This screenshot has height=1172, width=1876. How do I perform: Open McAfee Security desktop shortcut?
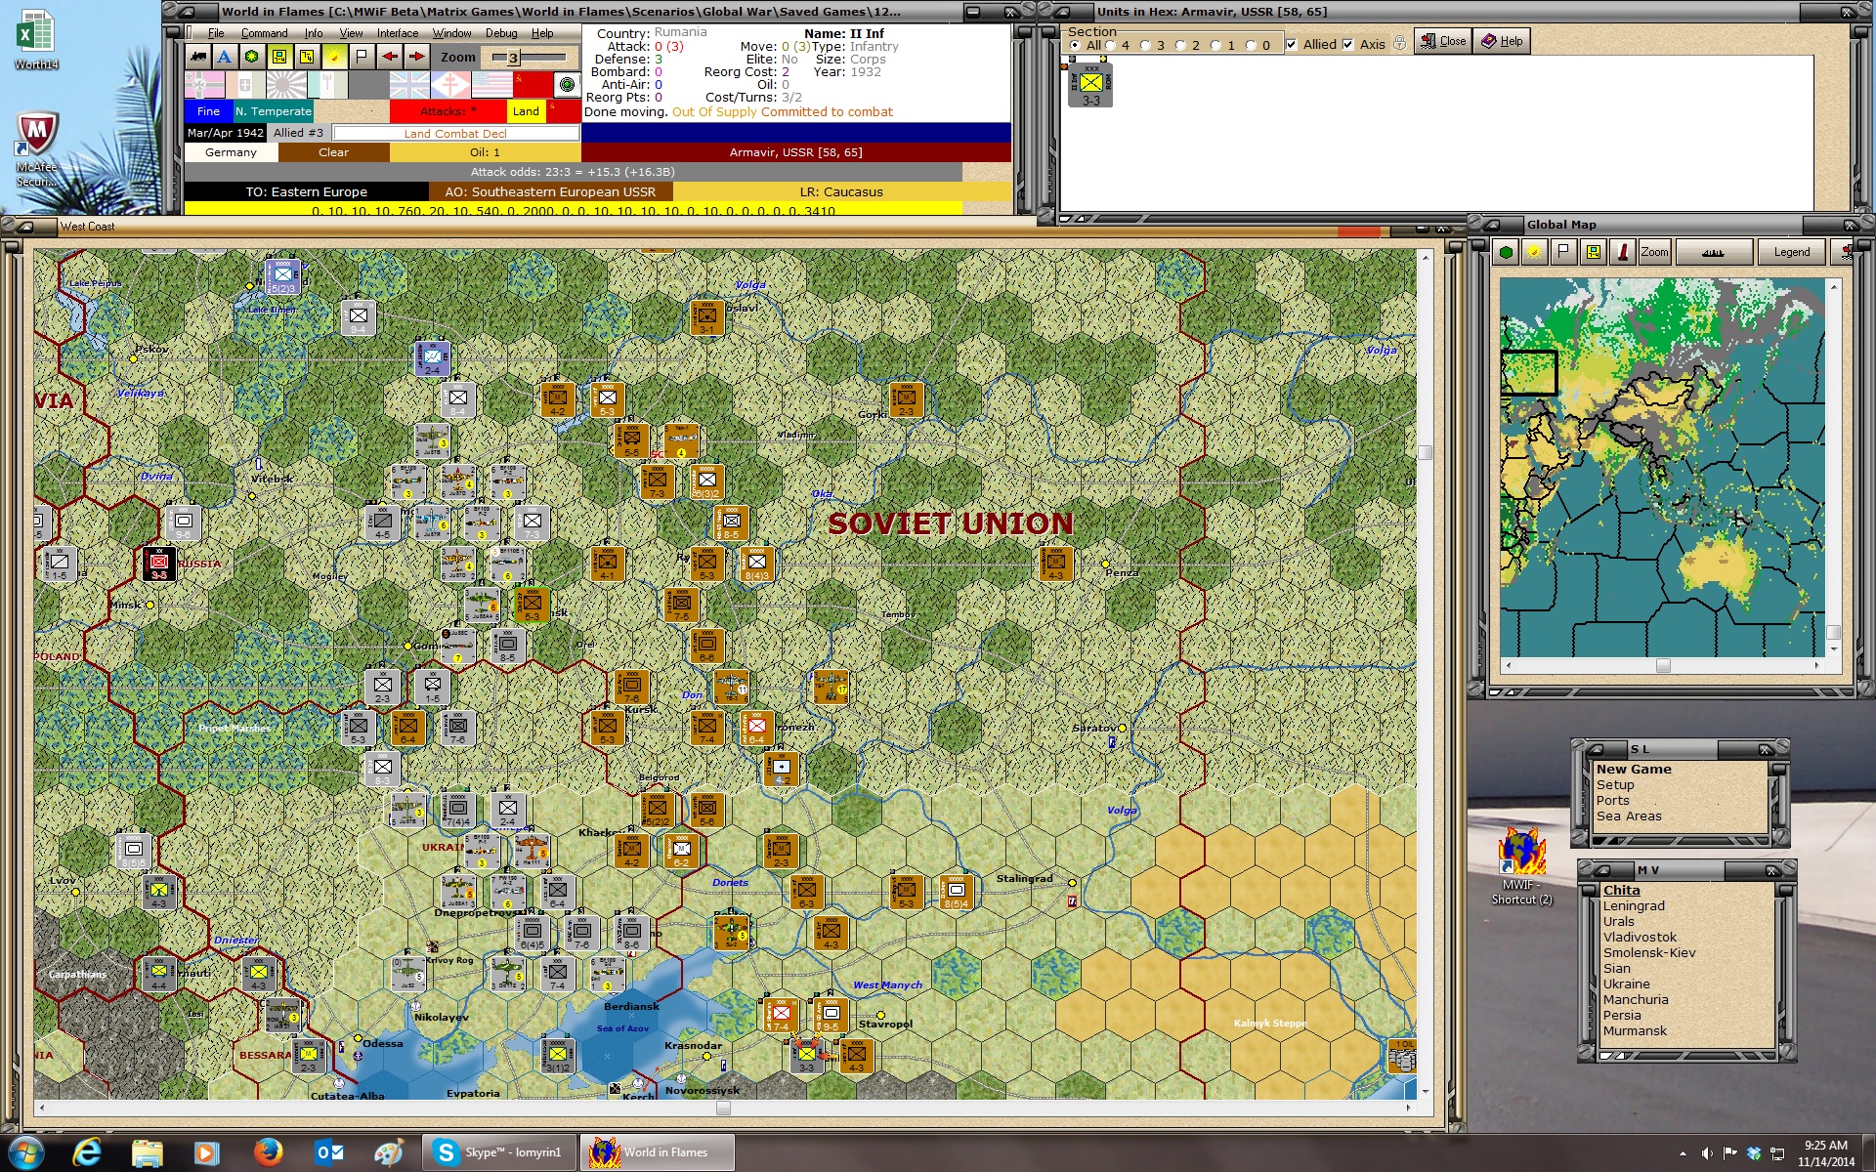coord(36,148)
